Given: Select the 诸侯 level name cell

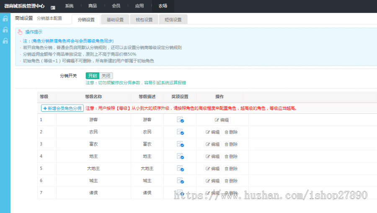Looking at the screenshot, I should (x=93, y=192).
